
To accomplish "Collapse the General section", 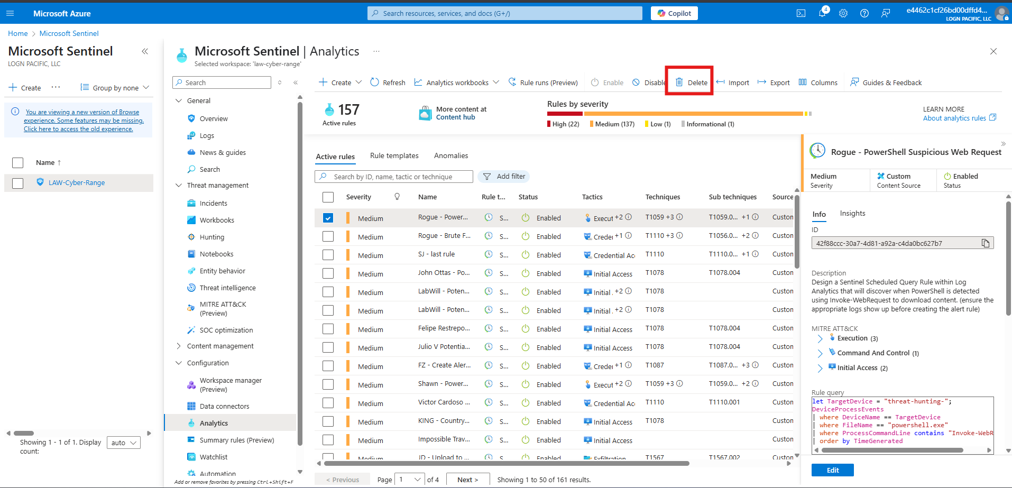I will click(x=178, y=100).
